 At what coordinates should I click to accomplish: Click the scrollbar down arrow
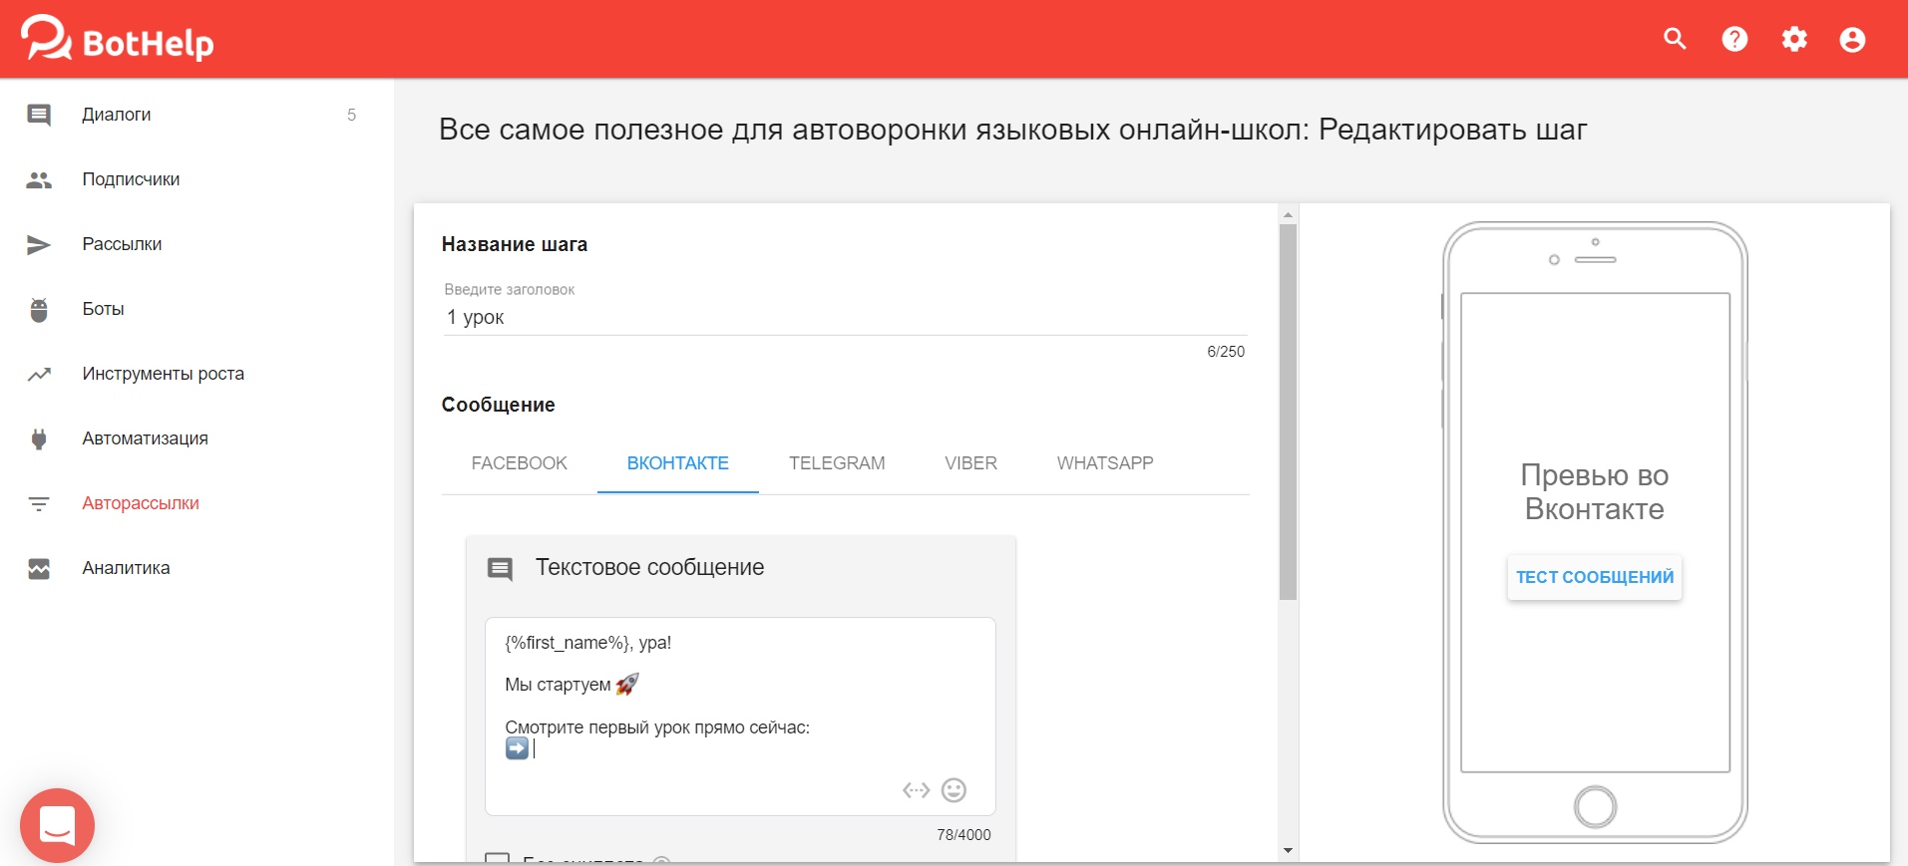pyautogui.click(x=1288, y=851)
